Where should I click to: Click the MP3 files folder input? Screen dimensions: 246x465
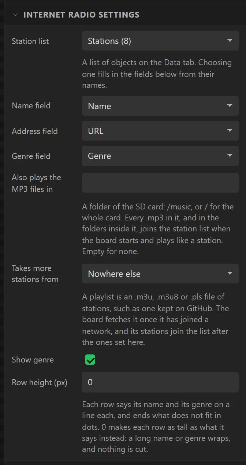point(160,183)
